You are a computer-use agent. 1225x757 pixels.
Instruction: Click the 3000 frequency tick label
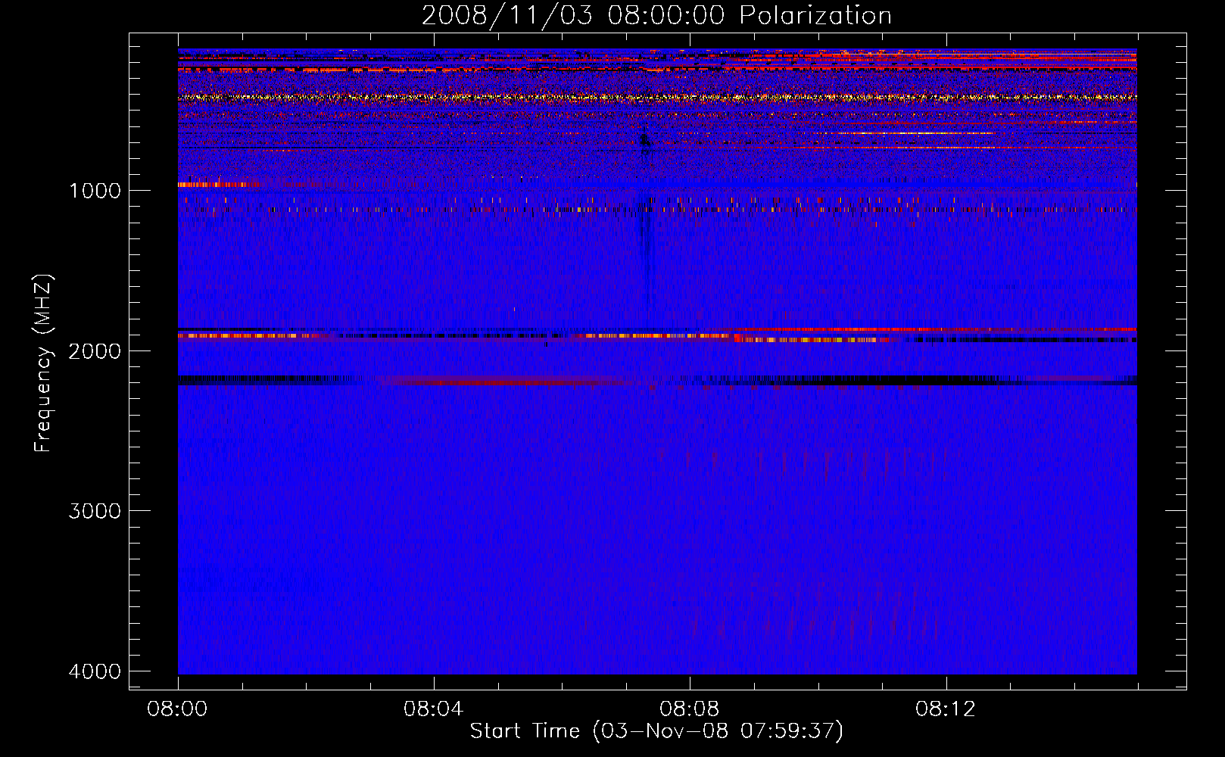(x=95, y=511)
